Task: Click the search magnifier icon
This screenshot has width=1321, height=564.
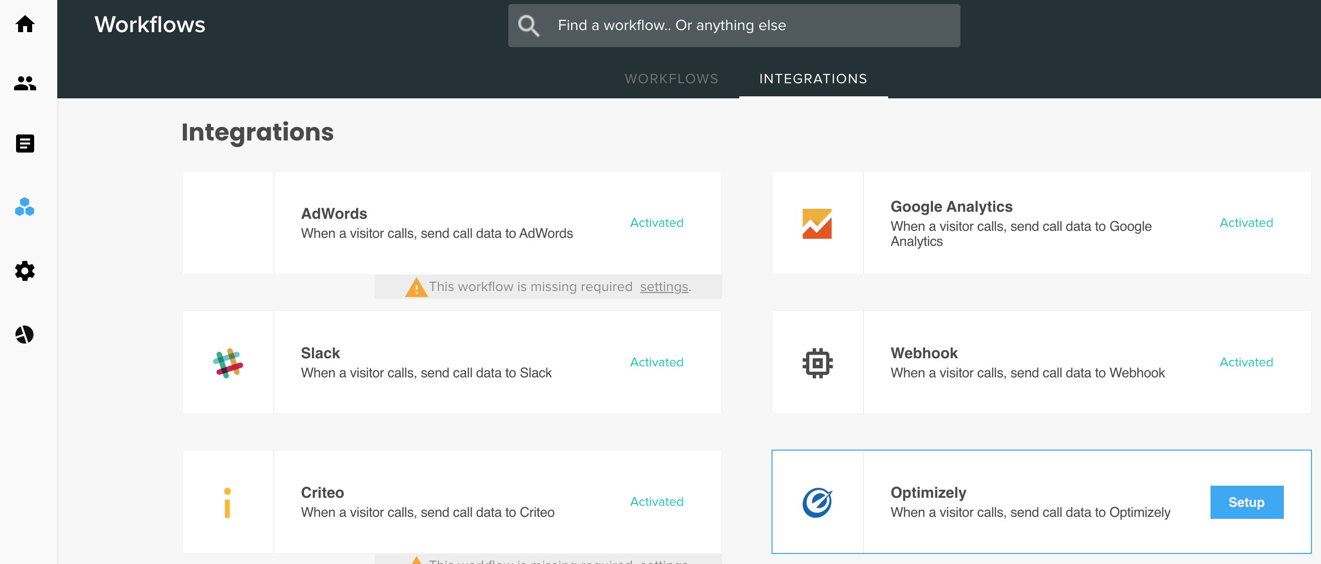Action: coord(528,26)
